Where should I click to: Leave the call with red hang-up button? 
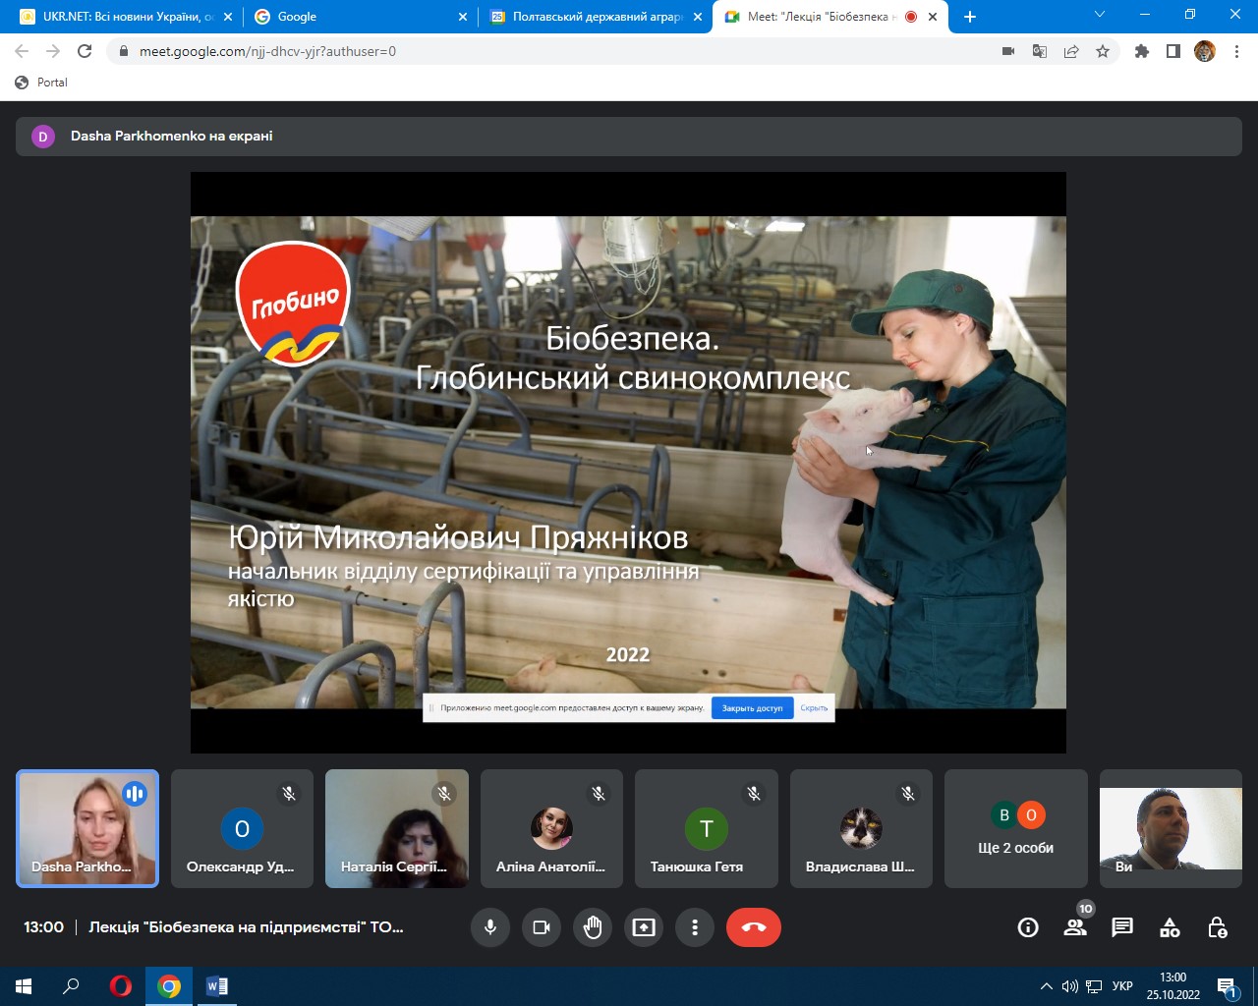(754, 927)
